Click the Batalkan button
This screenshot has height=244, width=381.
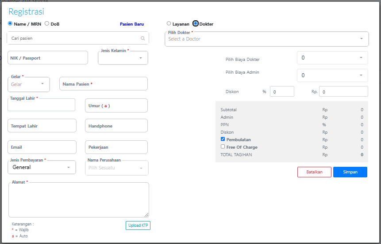[x=314, y=172]
